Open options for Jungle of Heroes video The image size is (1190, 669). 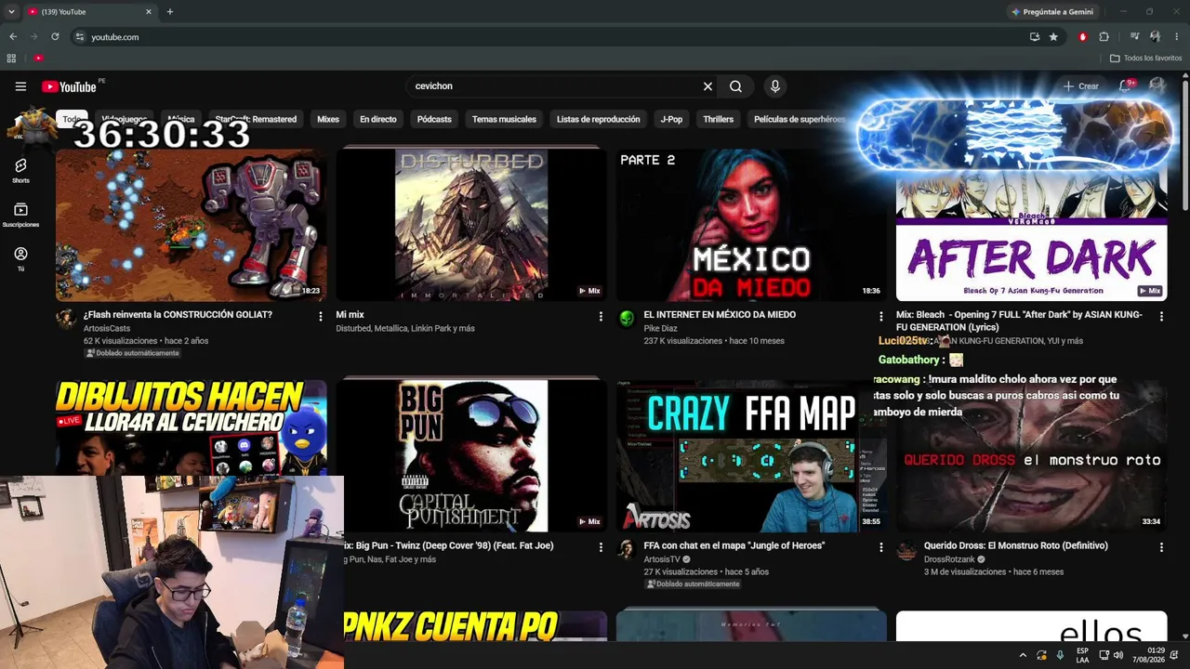(x=881, y=548)
